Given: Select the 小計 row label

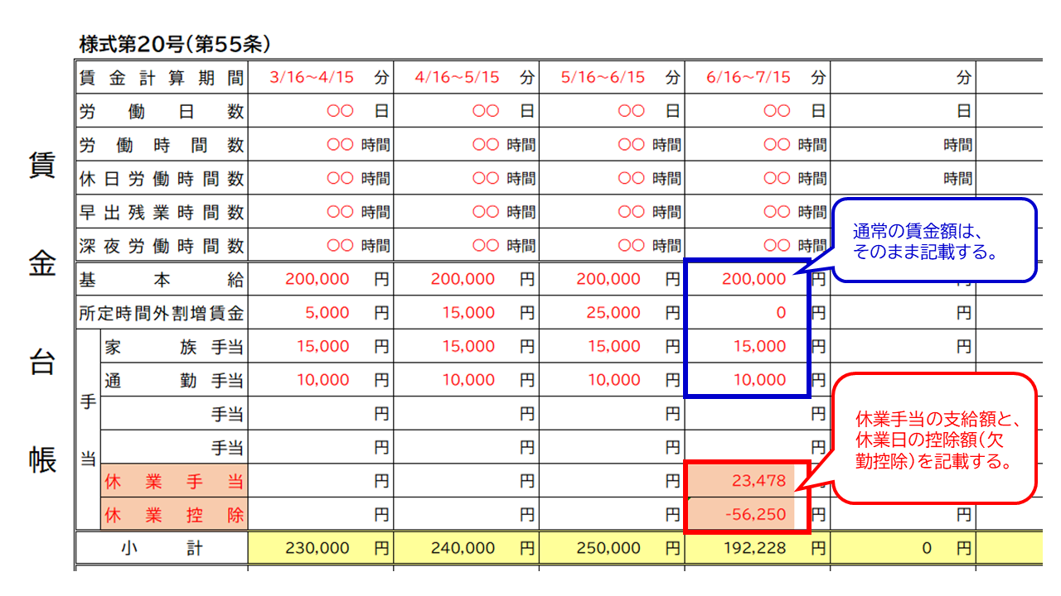Looking at the screenshot, I should [x=162, y=548].
